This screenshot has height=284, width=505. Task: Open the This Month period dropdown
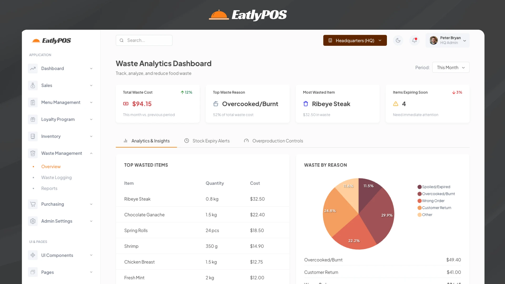[451, 68]
